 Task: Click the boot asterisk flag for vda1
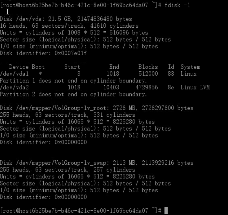click(40, 74)
